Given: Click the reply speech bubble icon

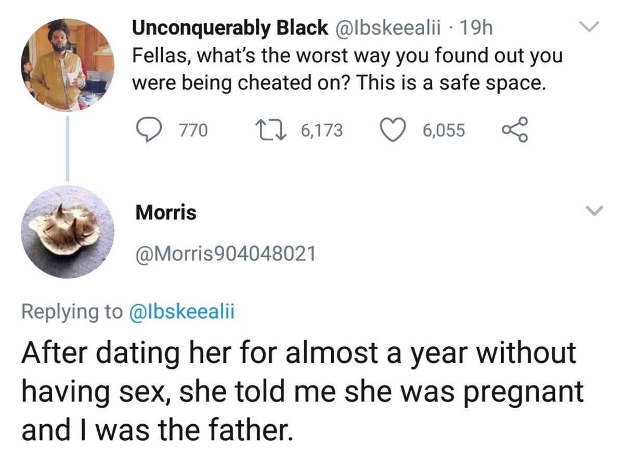Looking at the screenshot, I should [149, 129].
